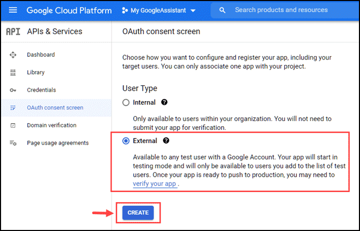Click the CREATE button
The image size is (360, 231).
[x=138, y=213]
